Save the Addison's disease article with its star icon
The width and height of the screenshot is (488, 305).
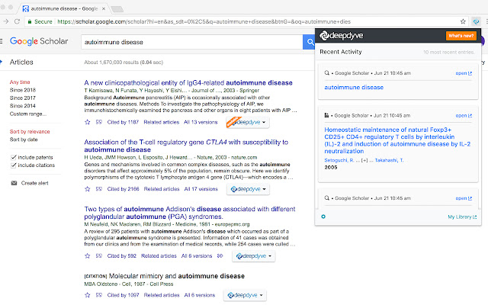[x=88, y=256]
